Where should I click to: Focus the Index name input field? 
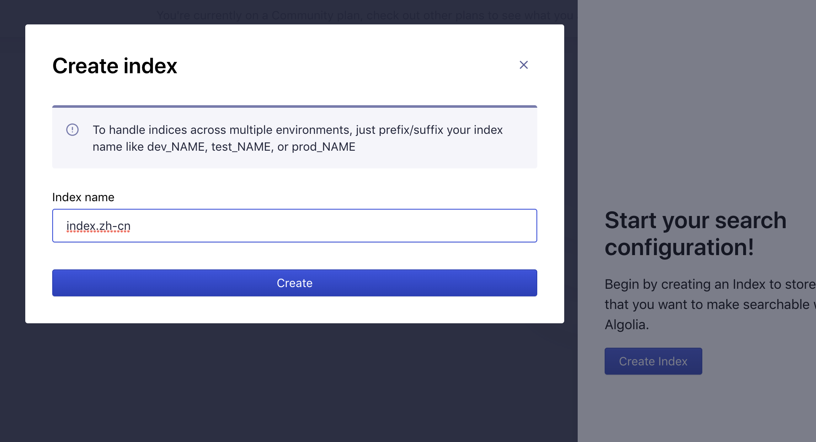[295, 226]
